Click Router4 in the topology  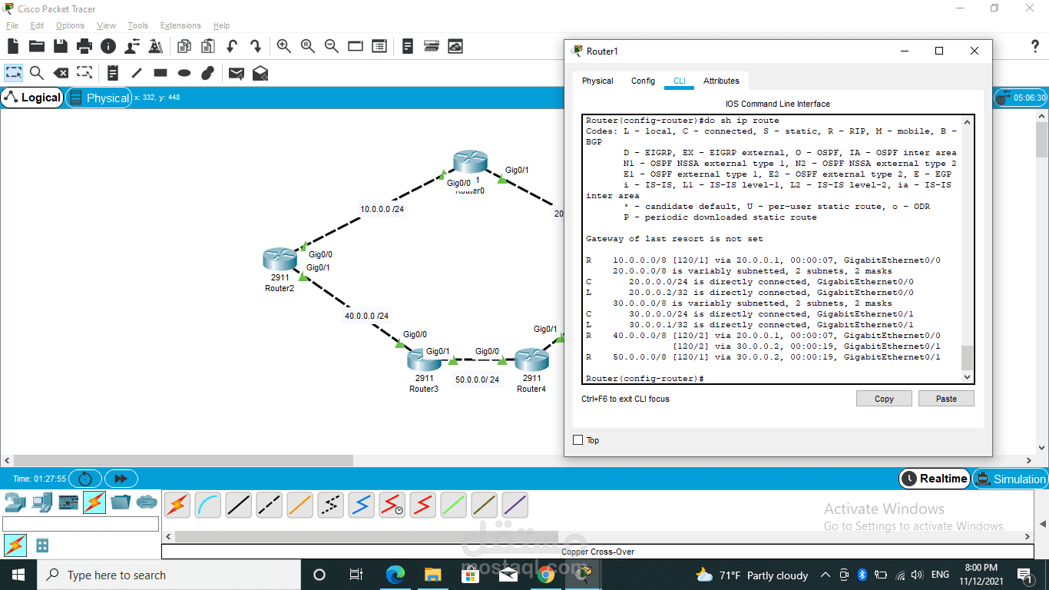(531, 361)
